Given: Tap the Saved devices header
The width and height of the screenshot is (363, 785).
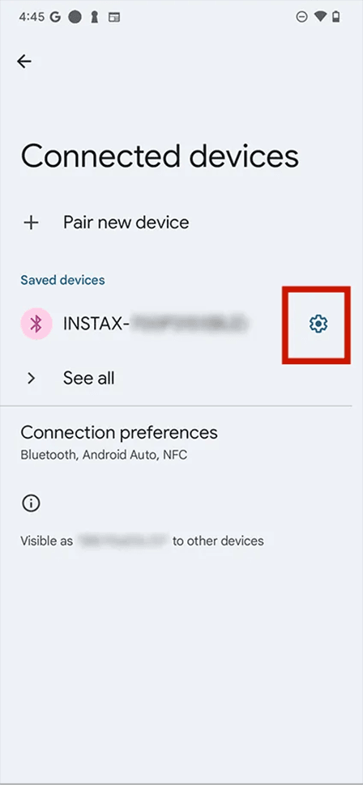Looking at the screenshot, I should click(62, 279).
